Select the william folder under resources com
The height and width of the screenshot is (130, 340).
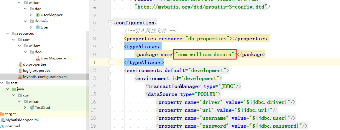click(x=35, y=46)
